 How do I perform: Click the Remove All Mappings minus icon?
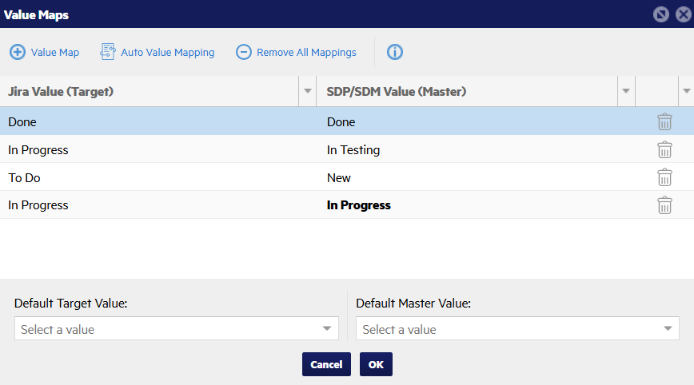(x=243, y=52)
